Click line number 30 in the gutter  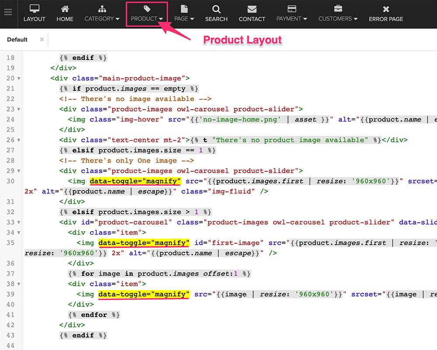click(10, 181)
